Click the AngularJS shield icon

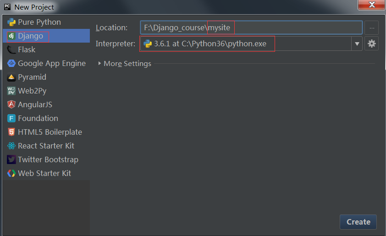coord(11,104)
